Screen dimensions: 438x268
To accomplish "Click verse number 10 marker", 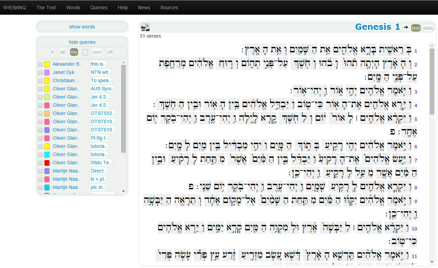I will coord(414,229).
